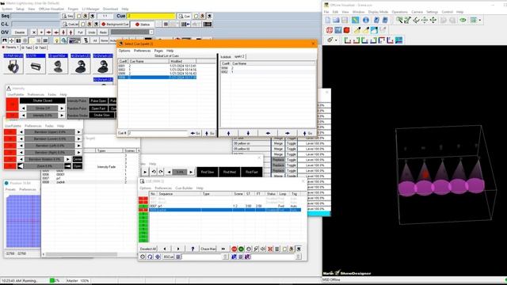Click the red cube icon in Visualizer toolbar
The image size is (507, 285).
point(347,30)
